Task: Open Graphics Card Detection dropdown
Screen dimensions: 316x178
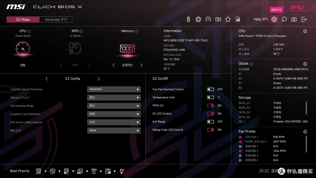Action: click(114, 114)
